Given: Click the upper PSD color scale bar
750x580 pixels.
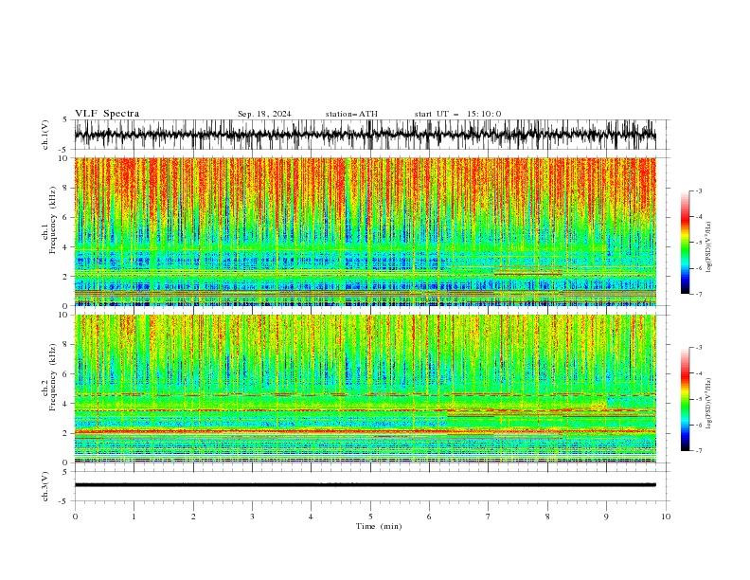Looking at the screenshot, I should [x=685, y=243].
